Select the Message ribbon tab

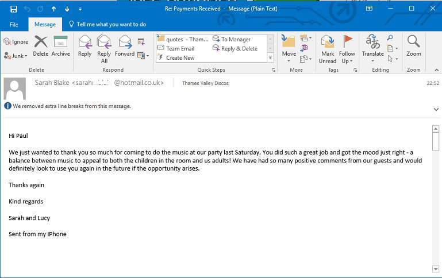tap(45, 25)
